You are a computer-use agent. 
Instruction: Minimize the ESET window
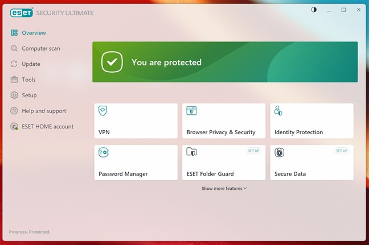(329, 10)
